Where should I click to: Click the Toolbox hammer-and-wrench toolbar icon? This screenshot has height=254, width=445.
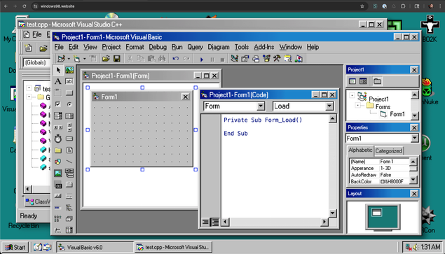[x=277, y=59]
